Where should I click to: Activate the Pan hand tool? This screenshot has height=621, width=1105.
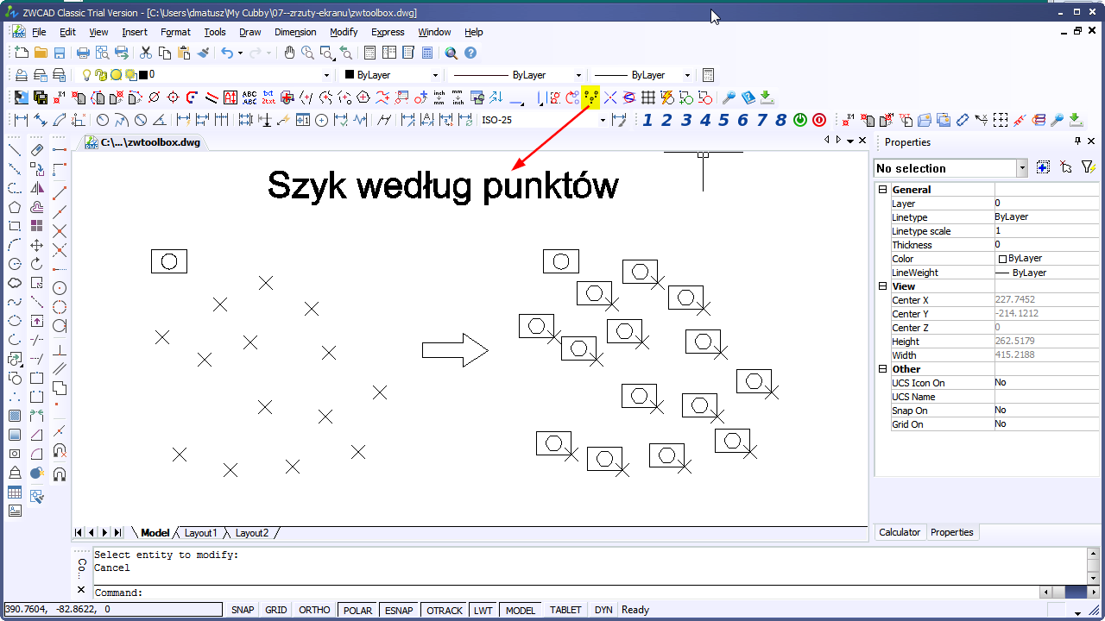[x=289, y=53]
